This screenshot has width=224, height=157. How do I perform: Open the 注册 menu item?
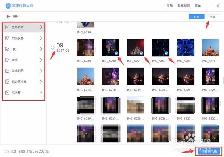coord(169,6)
